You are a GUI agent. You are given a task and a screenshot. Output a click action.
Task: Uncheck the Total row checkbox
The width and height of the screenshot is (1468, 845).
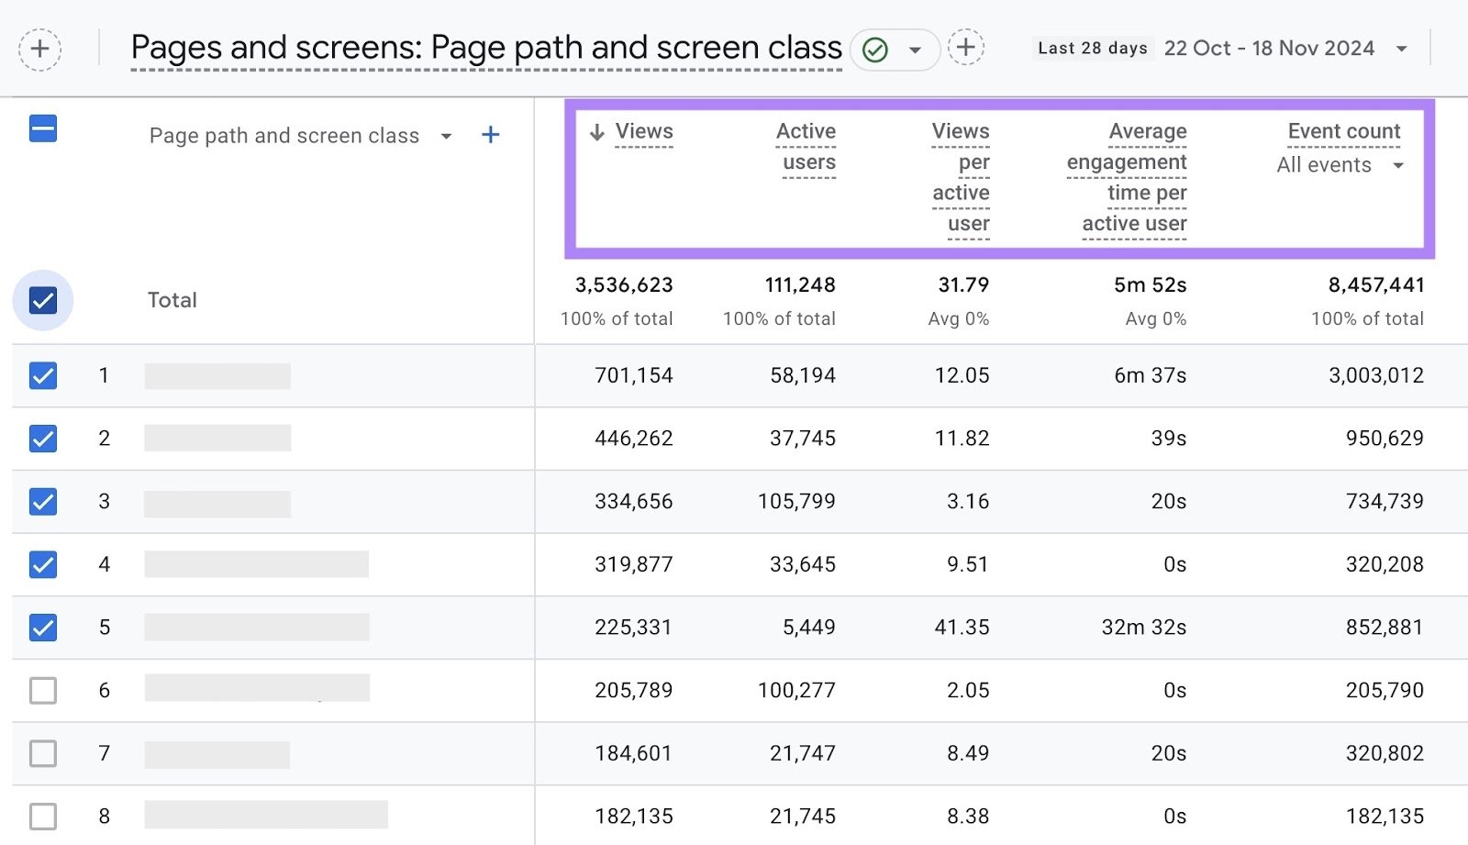tap(41, 299)
